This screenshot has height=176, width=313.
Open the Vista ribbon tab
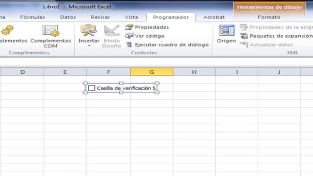[x=132, y=17]
